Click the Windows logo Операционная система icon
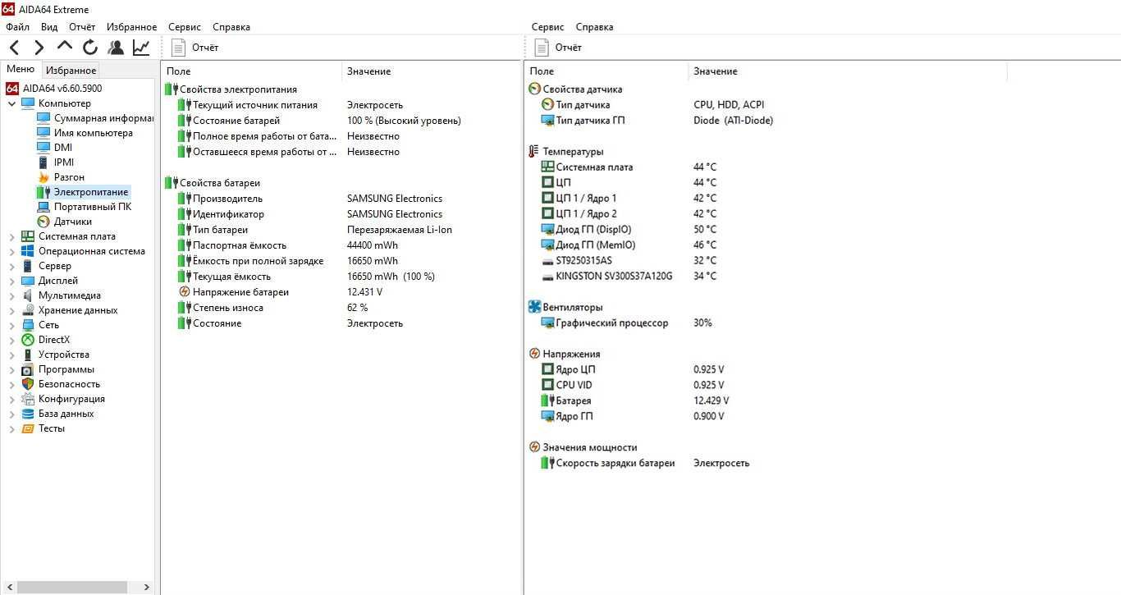The height and width of the screenshot is (595, 1121). pos(28,251)
